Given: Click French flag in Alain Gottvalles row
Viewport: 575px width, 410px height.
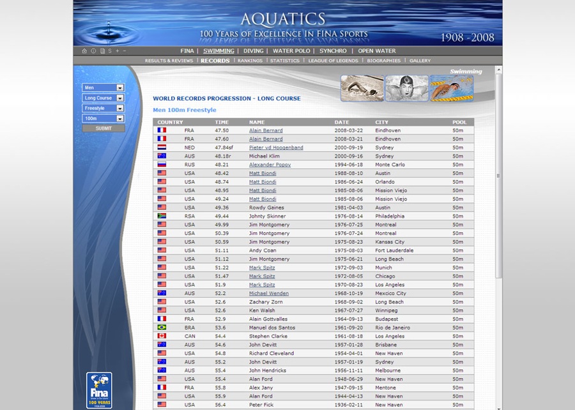Looking at the screenshot, I should click(x=162, y=319).
